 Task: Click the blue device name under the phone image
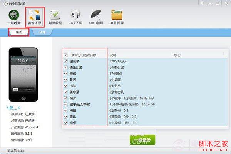13,108
